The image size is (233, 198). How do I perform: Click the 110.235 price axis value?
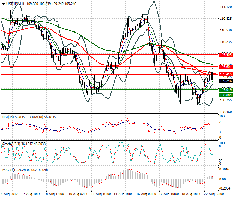(x=226, y=42)
